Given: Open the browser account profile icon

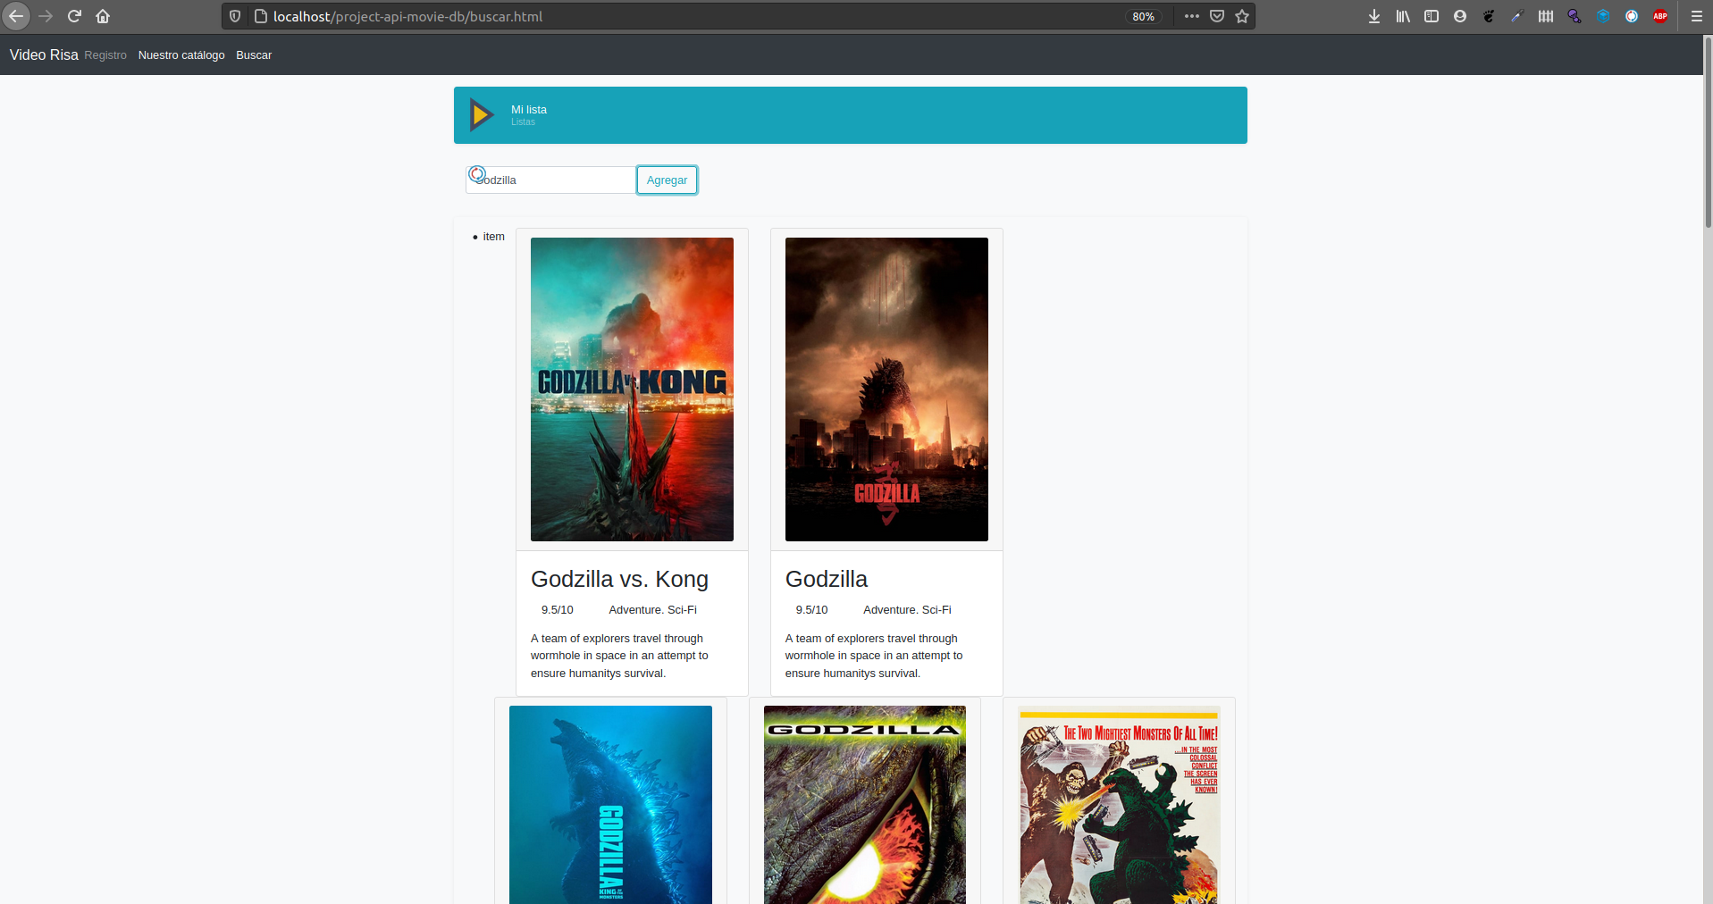Looking at the screenshot, I should pyautogui.click(x=1459, y=16).
